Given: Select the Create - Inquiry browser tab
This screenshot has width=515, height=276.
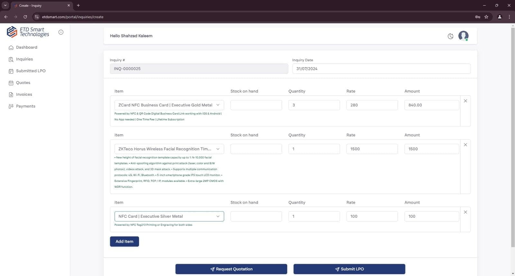Looking at the screenshot, I should (x=42, y=5).
